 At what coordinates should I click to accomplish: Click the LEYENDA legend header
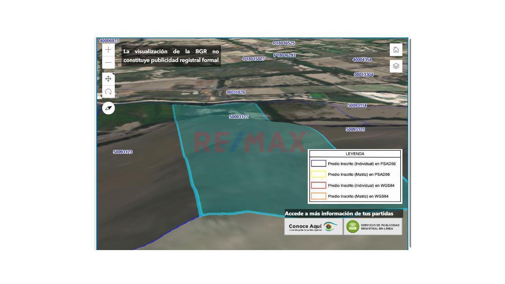coord(355,154)
